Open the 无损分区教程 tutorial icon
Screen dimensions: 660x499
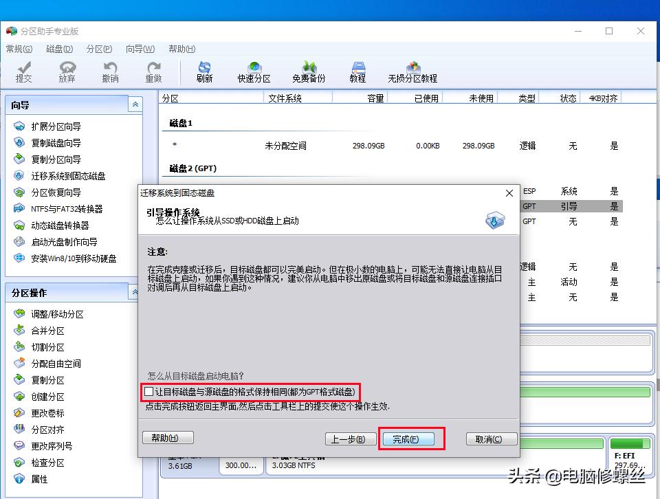click(x=413, y=71)
